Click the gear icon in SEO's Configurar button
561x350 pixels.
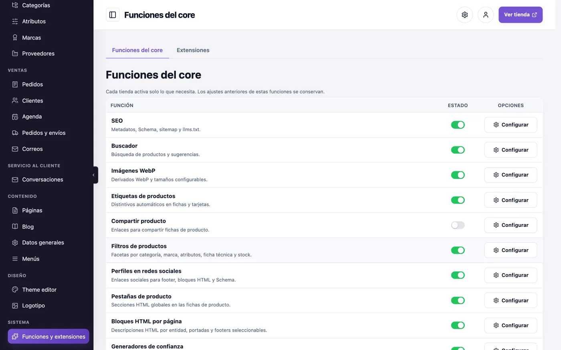(x=496, y=125)
